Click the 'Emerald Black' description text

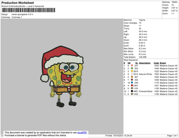point(146,91)
